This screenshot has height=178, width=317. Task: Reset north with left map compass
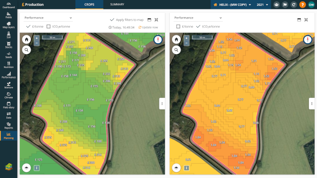point(158,40)
